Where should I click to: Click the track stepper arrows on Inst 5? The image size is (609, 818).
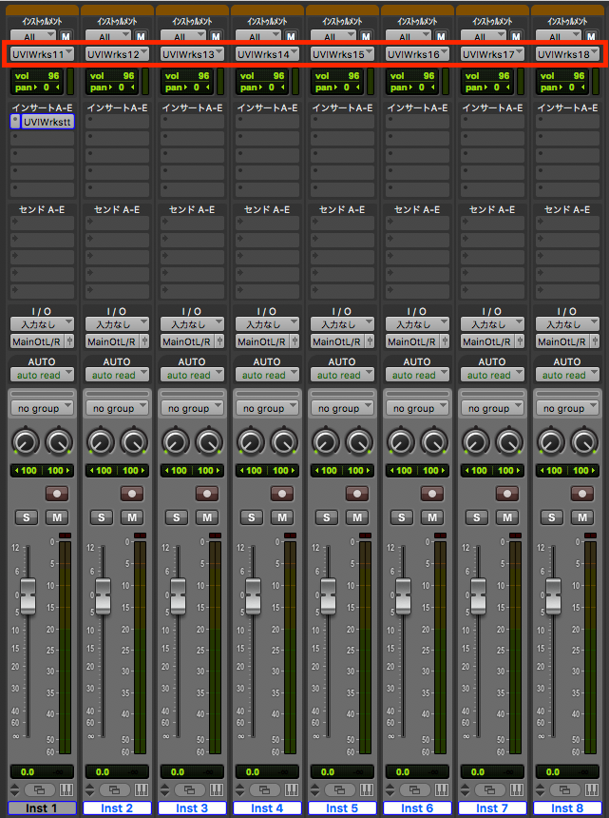click(314, 789)
